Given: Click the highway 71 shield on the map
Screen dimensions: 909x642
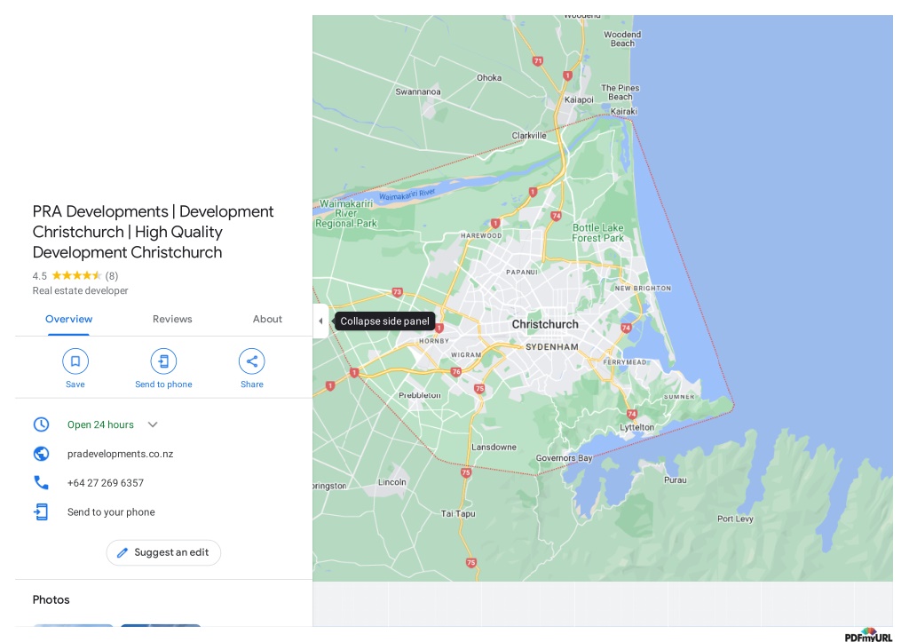Looking at the screenshot, I should (538, 61).
